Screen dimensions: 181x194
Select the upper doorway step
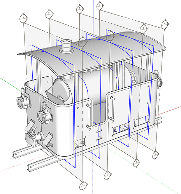[99, 131]
